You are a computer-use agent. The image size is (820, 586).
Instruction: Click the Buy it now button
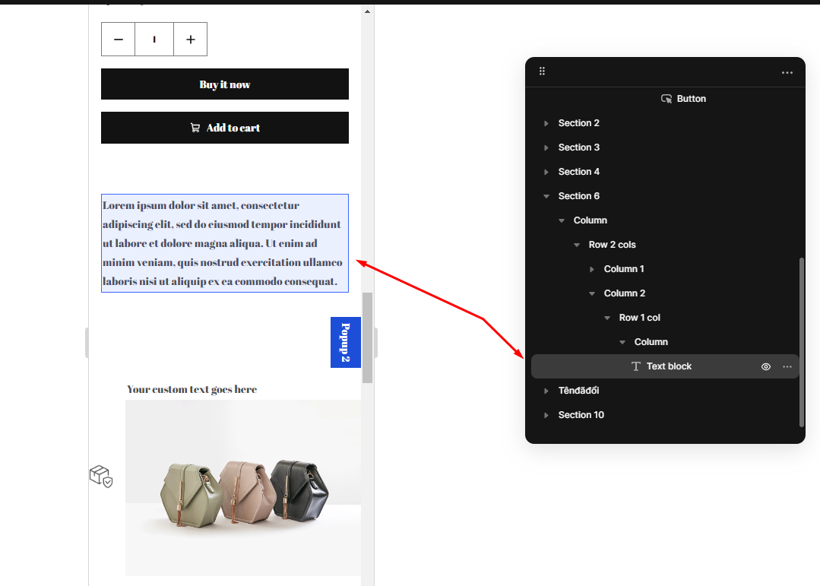tap(224, 84)
